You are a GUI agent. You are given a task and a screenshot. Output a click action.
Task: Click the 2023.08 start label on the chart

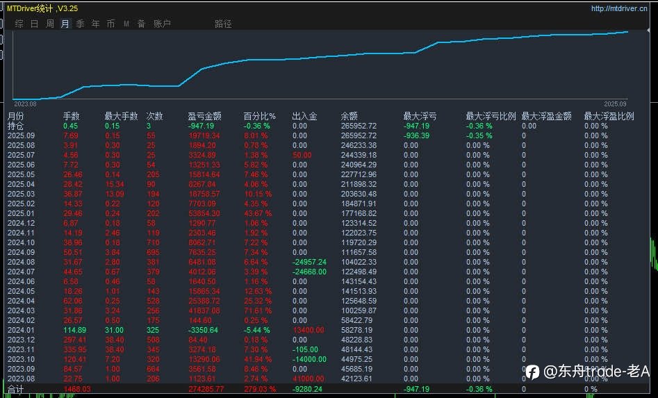[x=25, y=104]
